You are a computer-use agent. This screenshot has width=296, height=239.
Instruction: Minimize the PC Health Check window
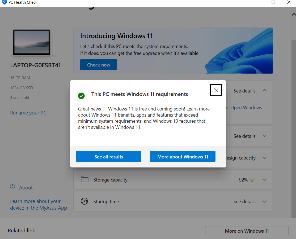tap(257, 2)
